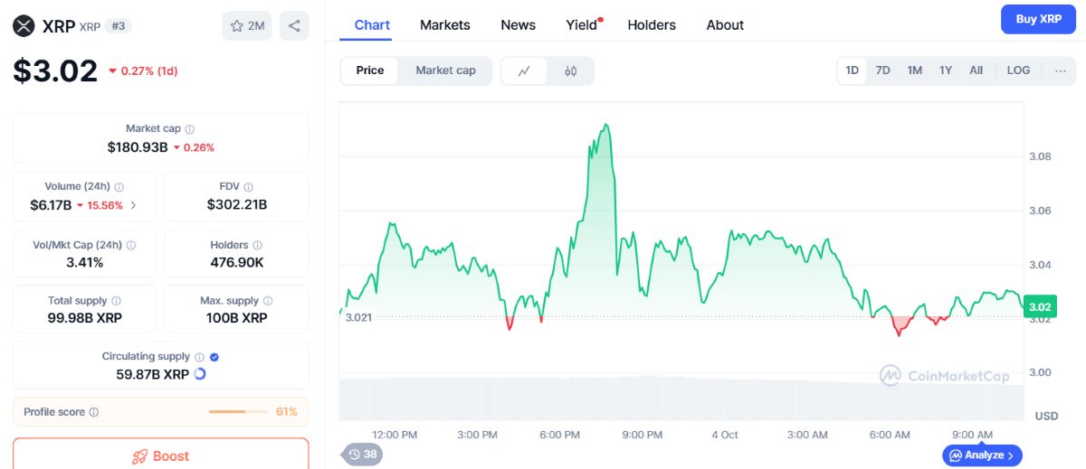Click the 38 history events badge
The width and height of the screenshot is (1086, 469).
pos(362,455)
